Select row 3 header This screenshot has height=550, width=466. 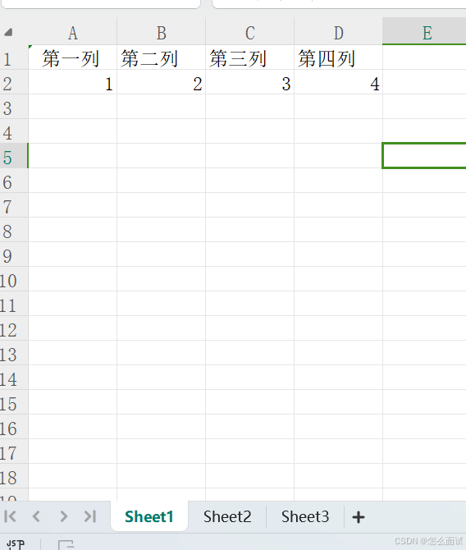click(x=14, y=107)
